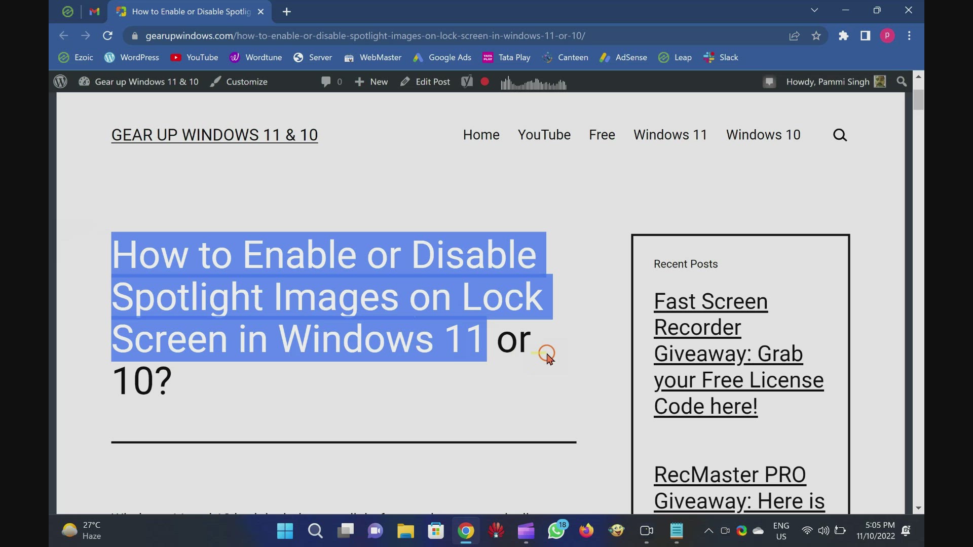Go to Home in site navigation

click(x=481, y=135)
